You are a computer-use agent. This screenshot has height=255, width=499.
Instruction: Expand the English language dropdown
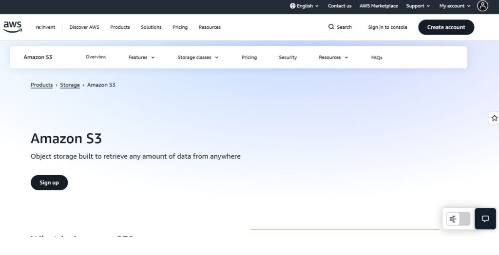pyautogui.click(x=304, y=6)
